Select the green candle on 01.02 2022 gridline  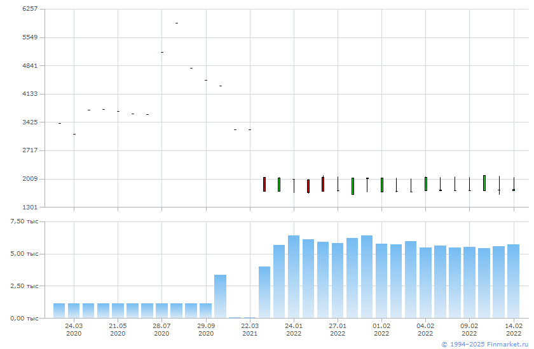pos(382,185)
